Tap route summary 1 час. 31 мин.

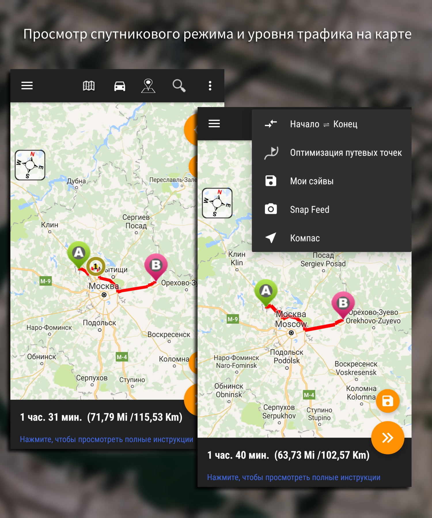coord(101,417)
